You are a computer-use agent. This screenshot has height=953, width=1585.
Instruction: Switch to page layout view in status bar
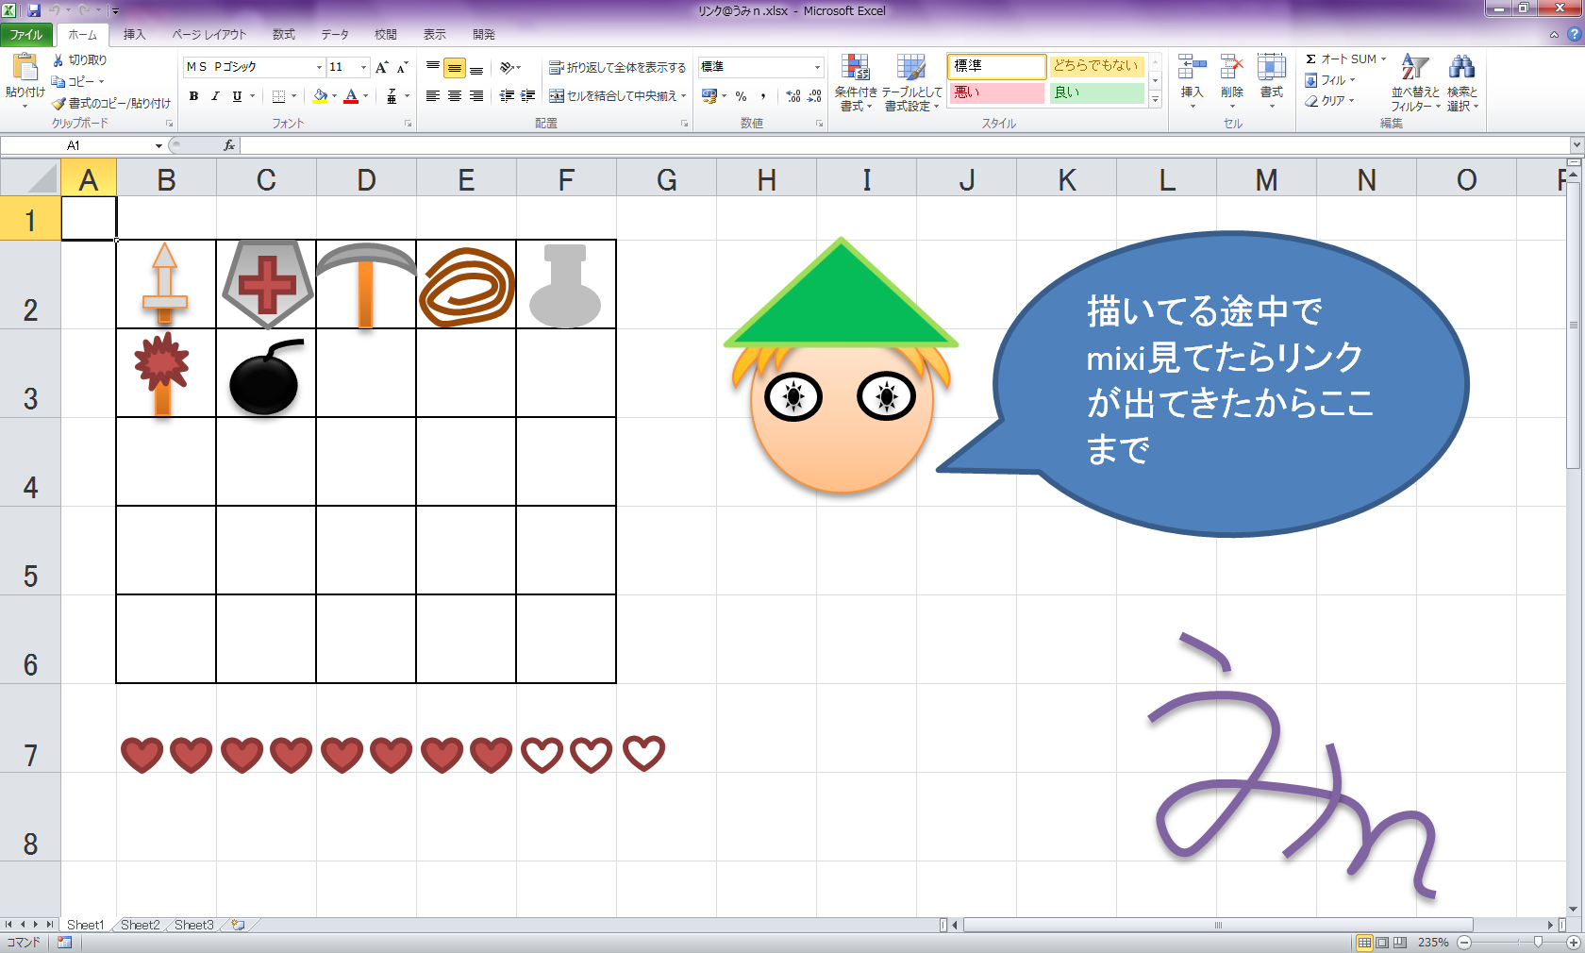click(1382, 942)
